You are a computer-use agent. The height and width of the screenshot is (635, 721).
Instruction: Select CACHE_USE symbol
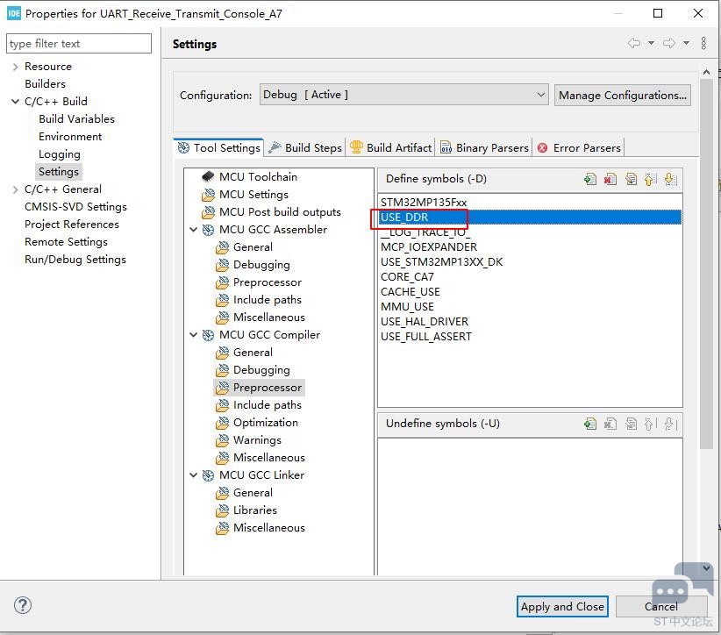tap(410, 292)
